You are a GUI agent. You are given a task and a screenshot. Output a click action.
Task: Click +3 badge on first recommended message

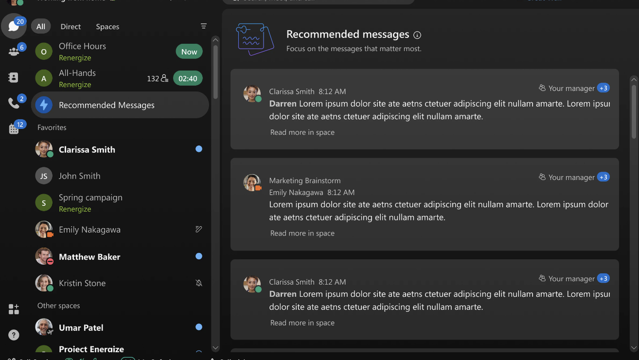pyautogui.click(x=603, y=88)
